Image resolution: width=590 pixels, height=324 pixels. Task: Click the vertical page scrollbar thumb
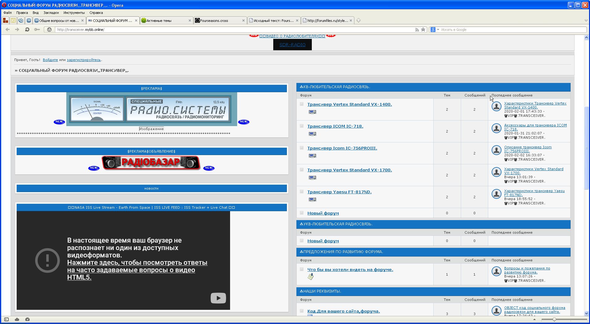pyautogui.click(x=586, y=148)
